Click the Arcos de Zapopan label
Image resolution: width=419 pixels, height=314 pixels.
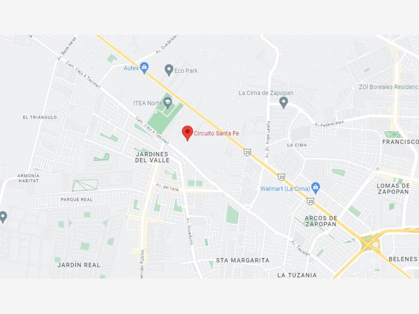321,221
